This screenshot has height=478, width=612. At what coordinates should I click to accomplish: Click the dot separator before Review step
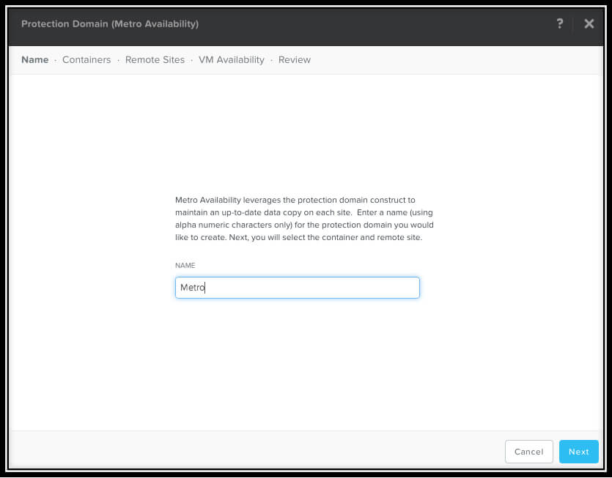(x=271, y=60)
